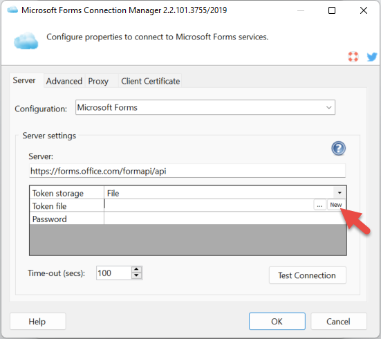Switch to the Advanced tab
The width and height of the screenshot is (381, 339).
(64, 81)
